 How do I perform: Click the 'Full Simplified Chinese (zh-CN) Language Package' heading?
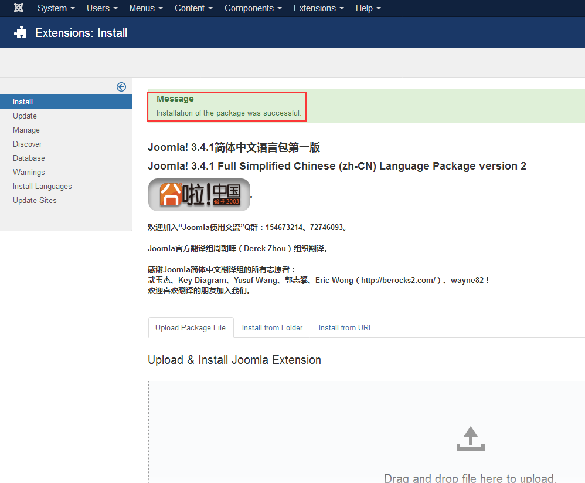337,166
